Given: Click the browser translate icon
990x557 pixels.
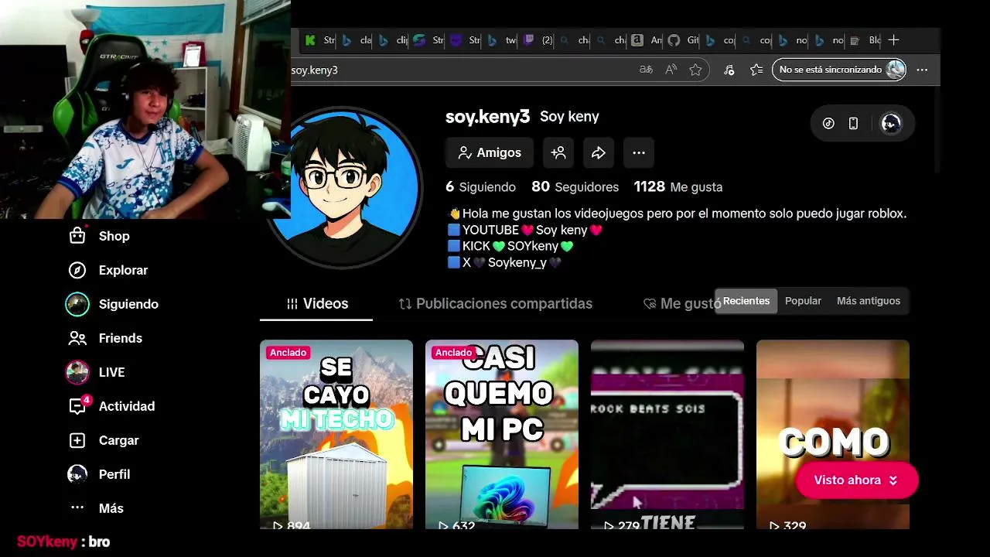Looking at the screenshot, I should 646,70.
